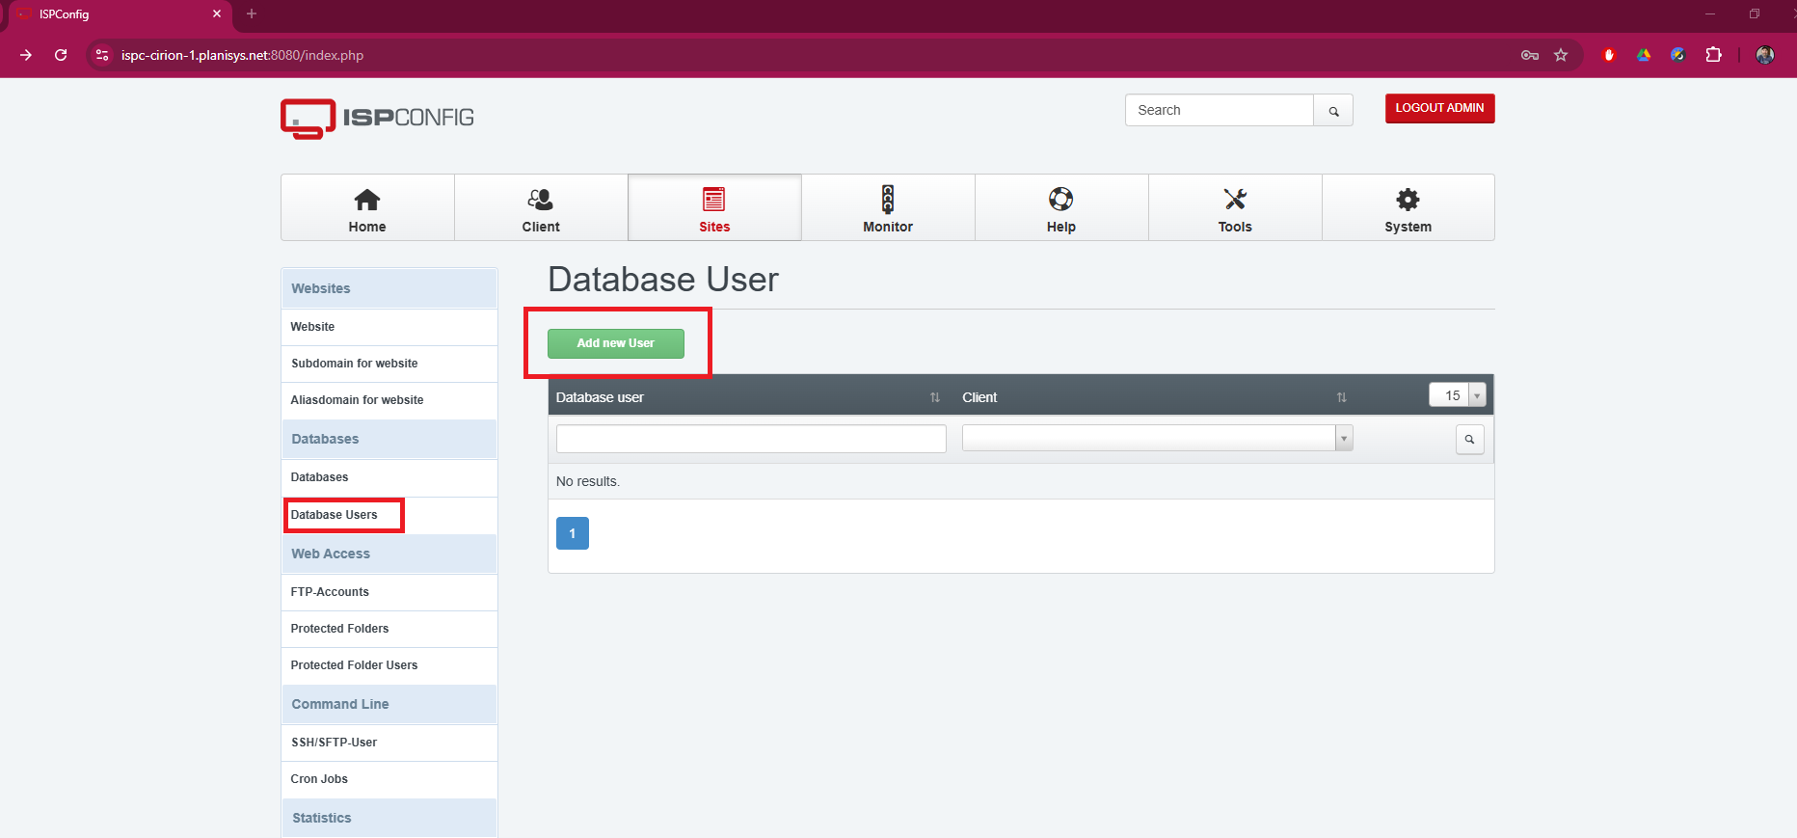
Task: Open Databases sidebar link
Action: (389, 477)
